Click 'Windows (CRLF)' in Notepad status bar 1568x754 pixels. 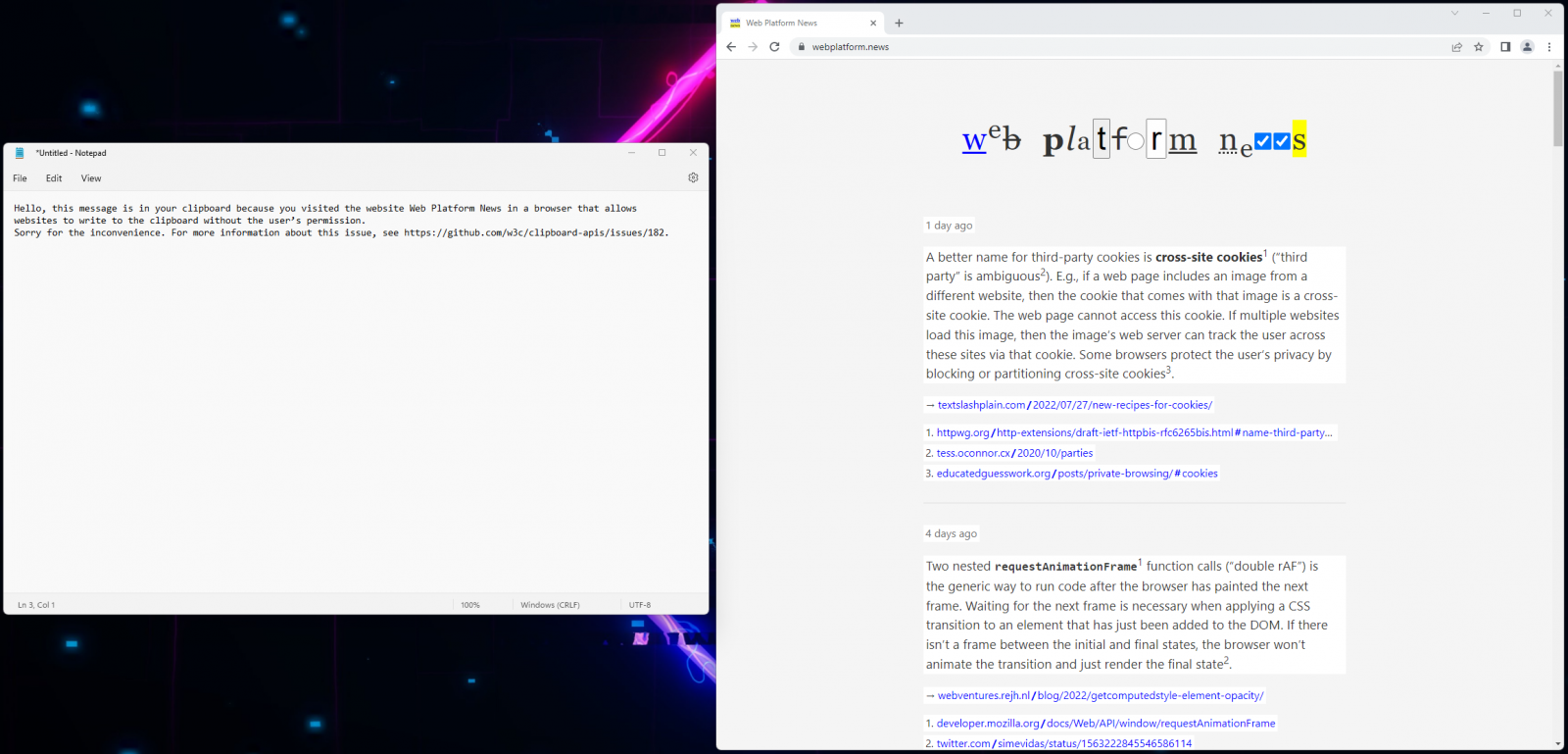(x=550, y=605)
